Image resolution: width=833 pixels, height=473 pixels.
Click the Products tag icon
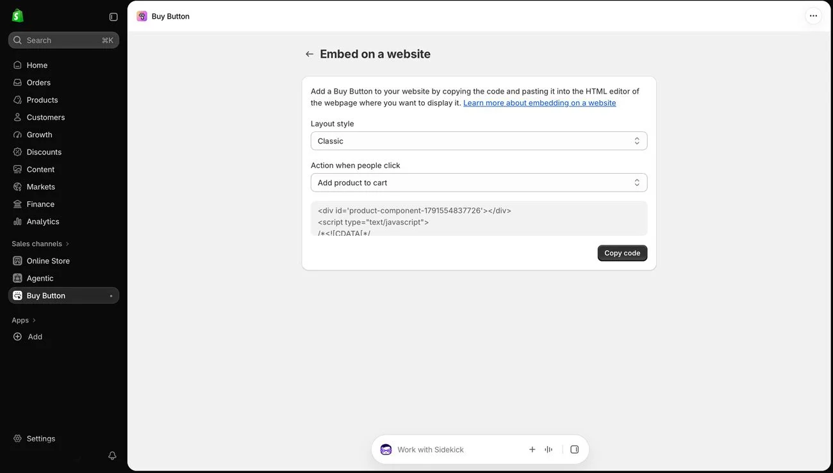click(x=17, y=100)
